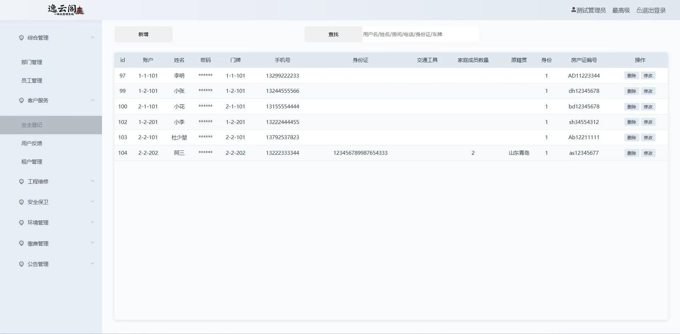Select 员工管理 in sidebar
The height and width of the screenshot is (334, 680).
coord(32,81)
